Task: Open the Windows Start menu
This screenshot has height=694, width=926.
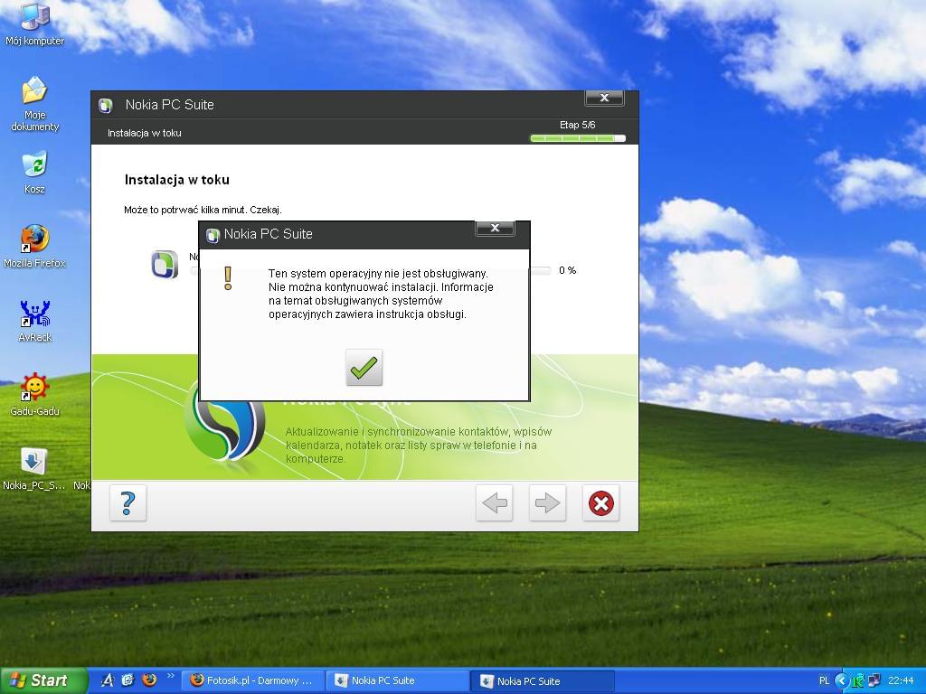Action: click(43, 680)
